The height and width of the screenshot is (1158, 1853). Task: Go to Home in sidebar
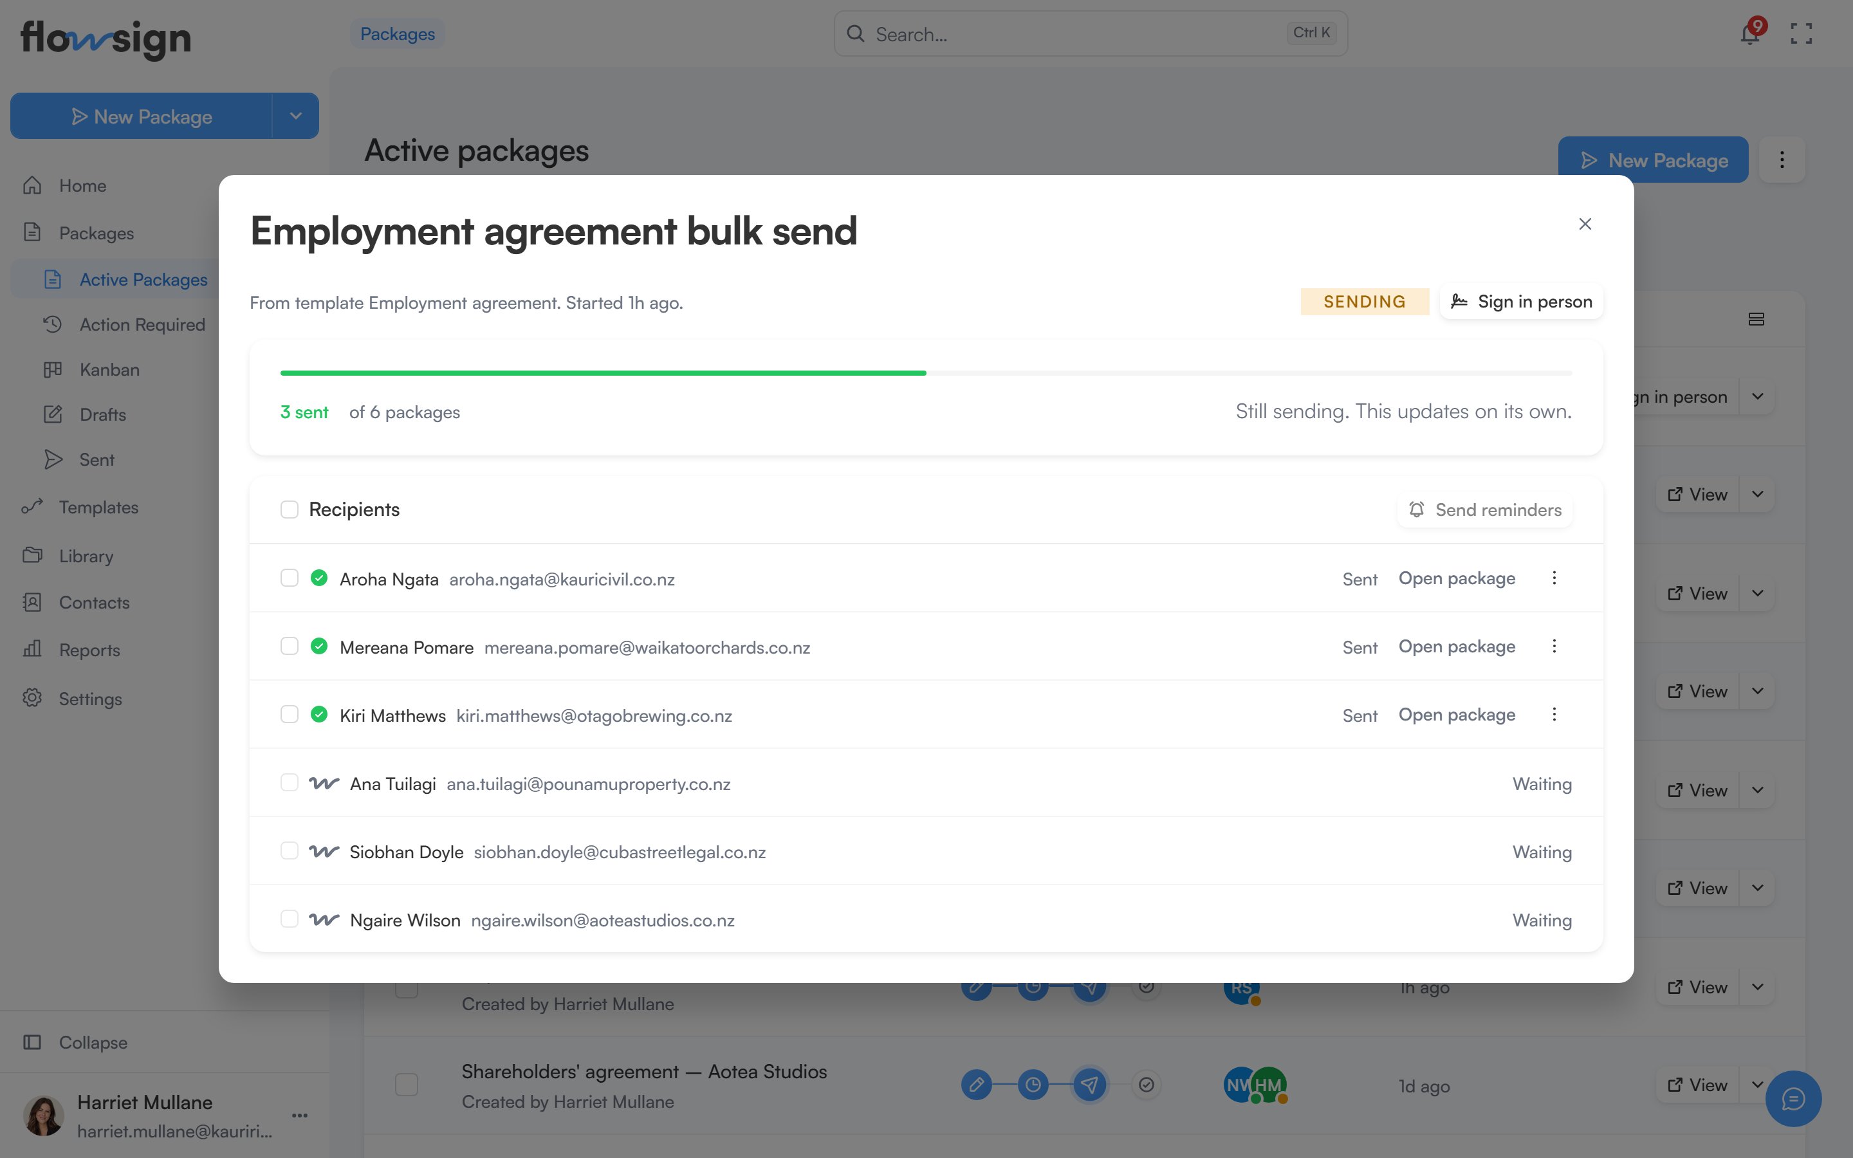pos(83,185)
